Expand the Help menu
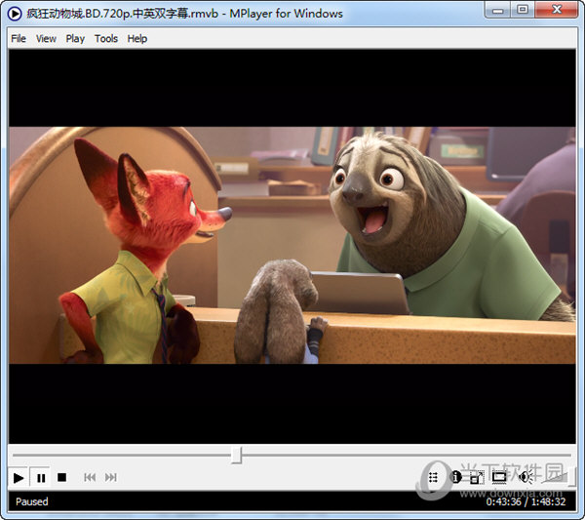 [x=137, y=39]
